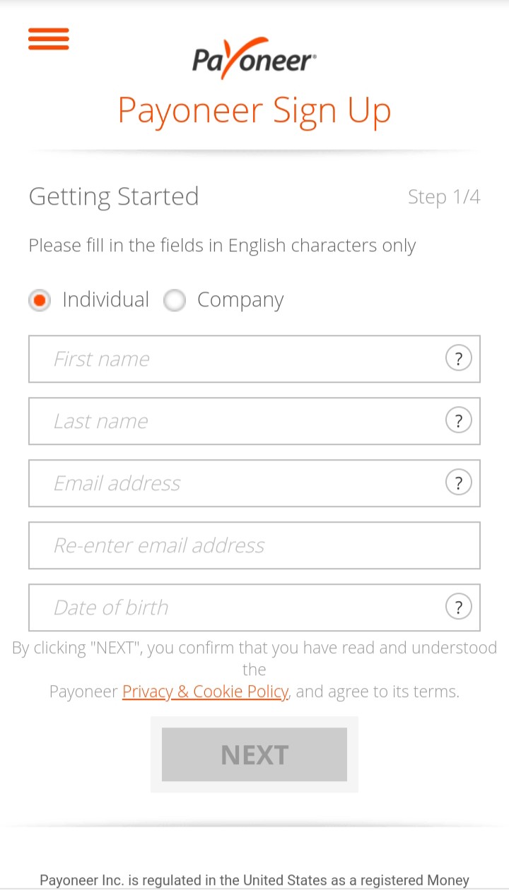The width and height of the screenshot is (509, 890).
Task: Select the Individual radio button
Action: (40, 301)
